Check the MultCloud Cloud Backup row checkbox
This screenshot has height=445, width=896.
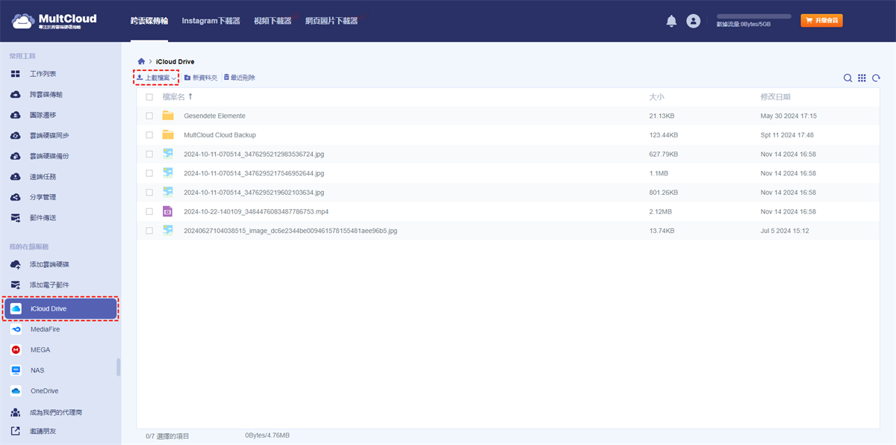pyautogui.click(x=149, y=135)
